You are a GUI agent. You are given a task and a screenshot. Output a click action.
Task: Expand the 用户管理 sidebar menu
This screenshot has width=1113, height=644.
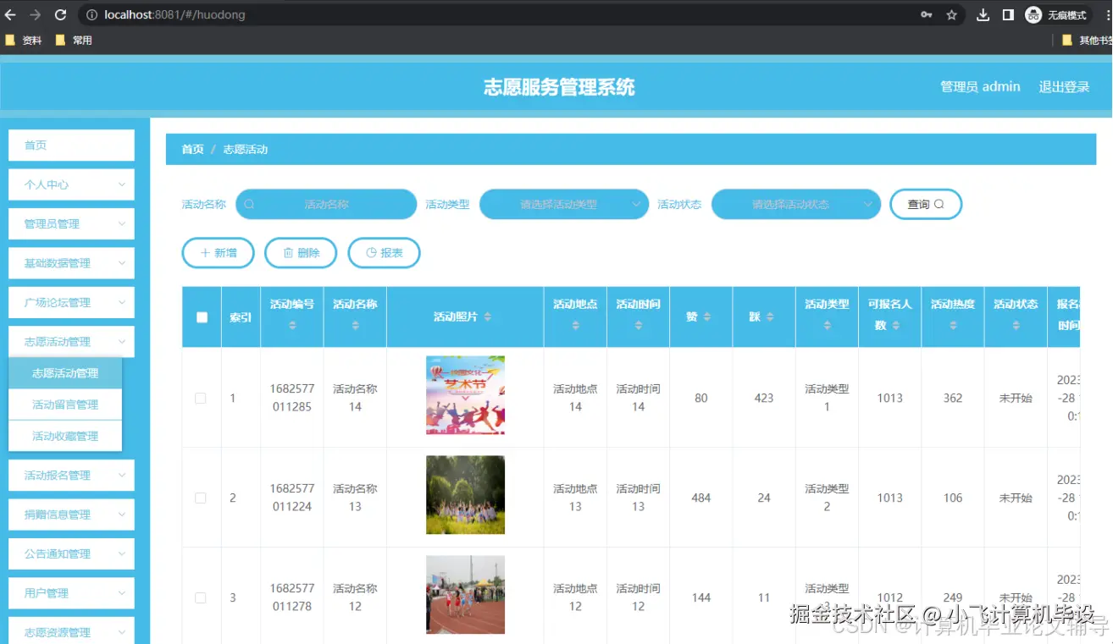tap(71, 593)
